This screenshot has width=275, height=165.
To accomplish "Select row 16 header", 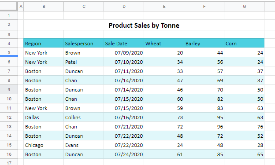I will point(9,154).
